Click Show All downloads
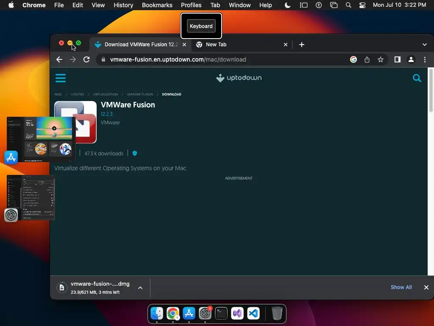434x326 pixels. tap(401, 287)
